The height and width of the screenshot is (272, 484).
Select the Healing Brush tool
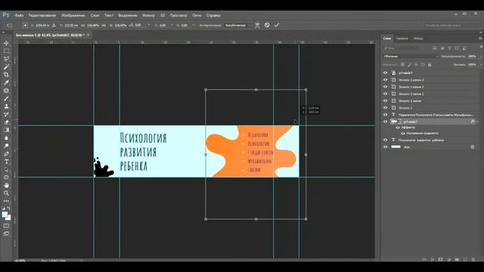[6, 91]
